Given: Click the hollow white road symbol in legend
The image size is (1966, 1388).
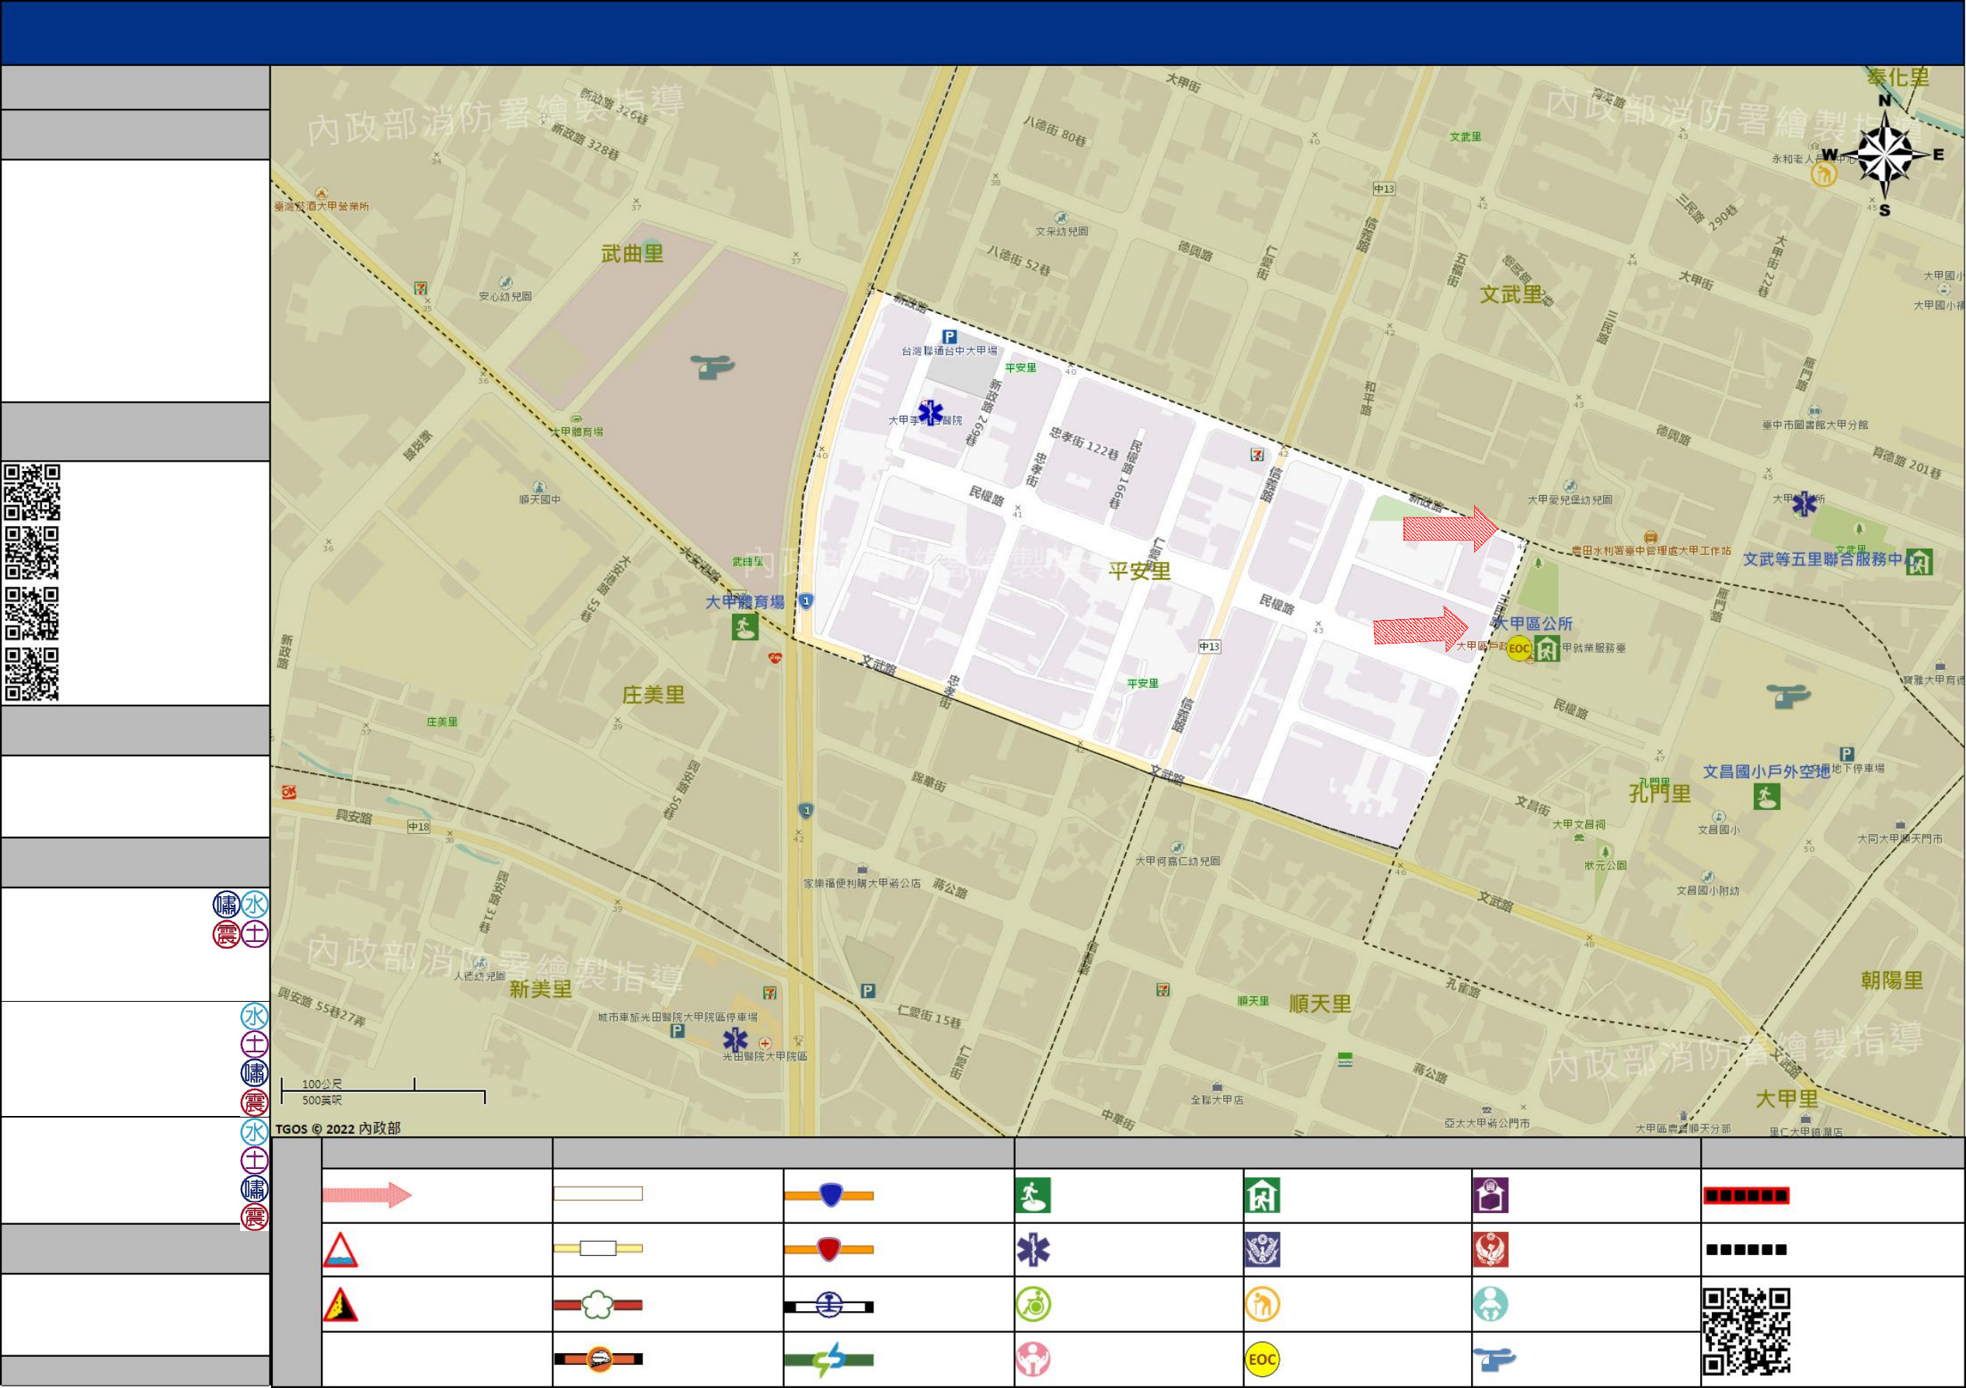Looking at the screenshot, I should click(x=598, y=1194).
